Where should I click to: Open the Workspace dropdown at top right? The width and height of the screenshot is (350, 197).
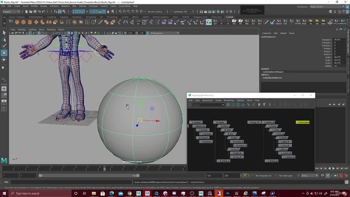click(327, 7)
